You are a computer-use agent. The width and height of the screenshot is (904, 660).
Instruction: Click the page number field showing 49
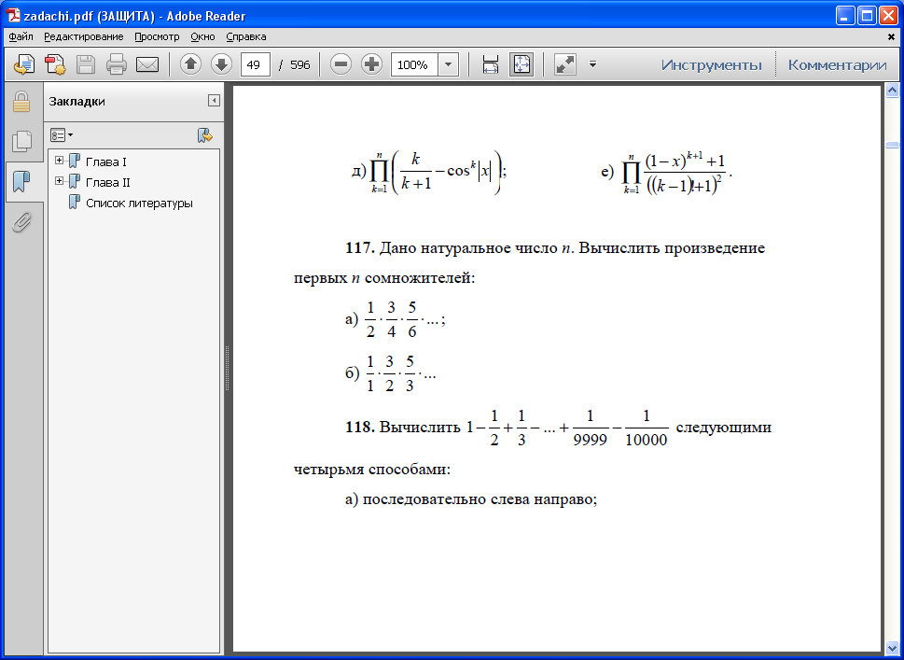tap(256, 64)
